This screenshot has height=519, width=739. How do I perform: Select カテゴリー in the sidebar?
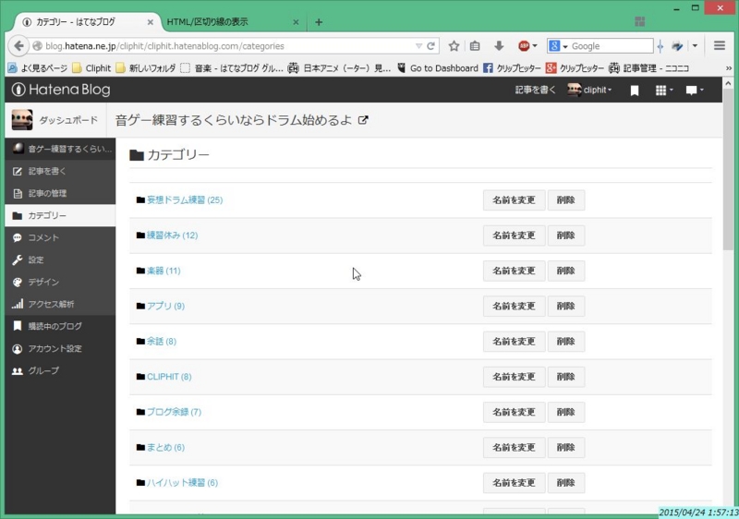tap(60, 215)
